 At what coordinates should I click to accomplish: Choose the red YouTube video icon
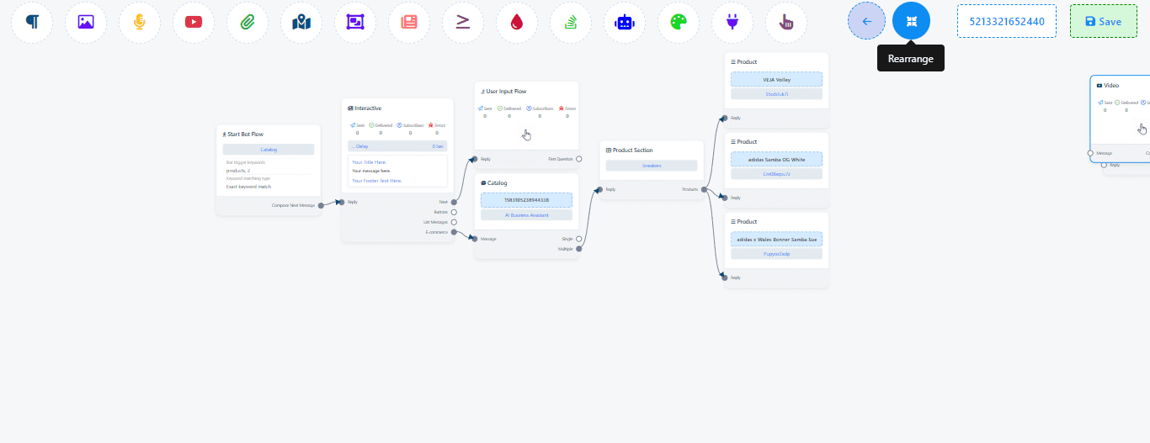point(194,22)
